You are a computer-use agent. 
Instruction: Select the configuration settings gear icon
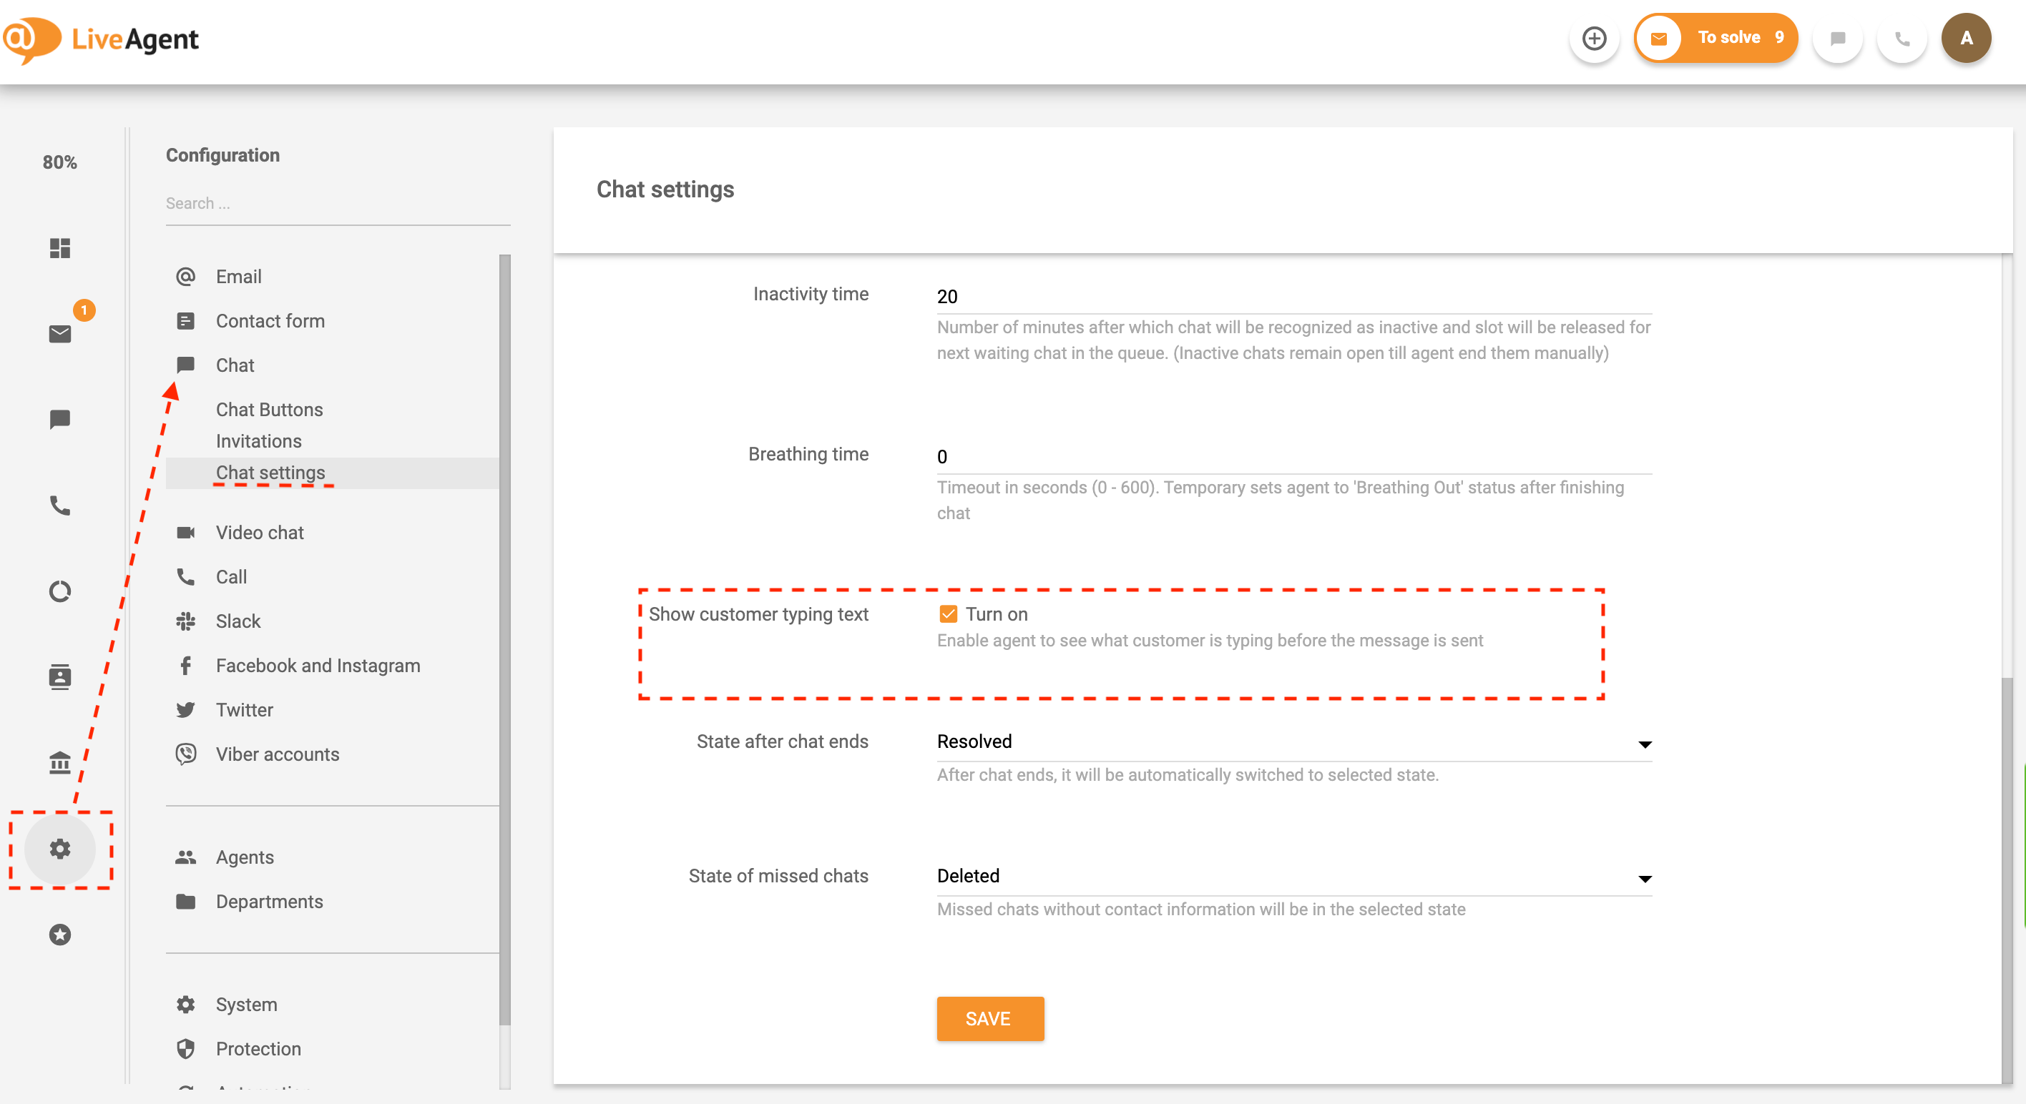(60, 849)
